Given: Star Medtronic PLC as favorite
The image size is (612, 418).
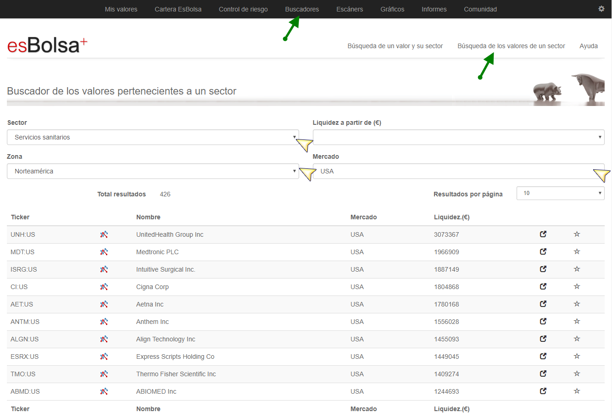Looking at the screenshot, I should (x=577, y=251).
